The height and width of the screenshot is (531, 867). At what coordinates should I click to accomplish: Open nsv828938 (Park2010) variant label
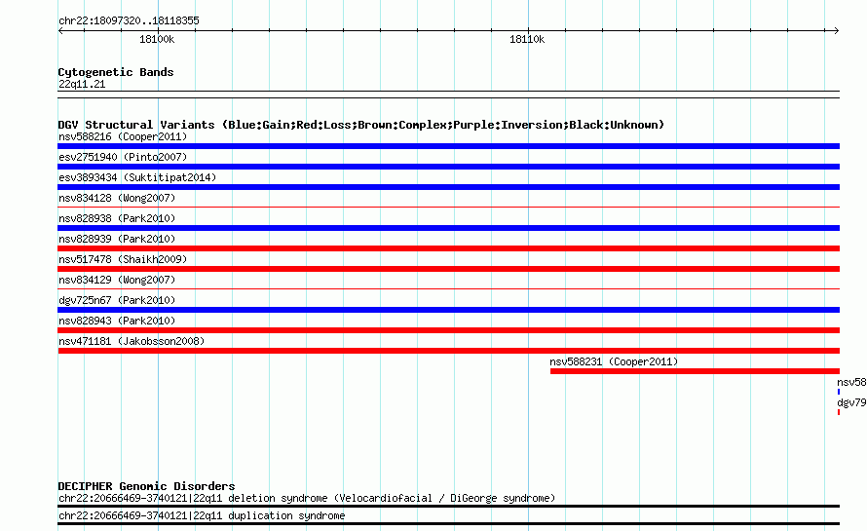coord(117,218)
